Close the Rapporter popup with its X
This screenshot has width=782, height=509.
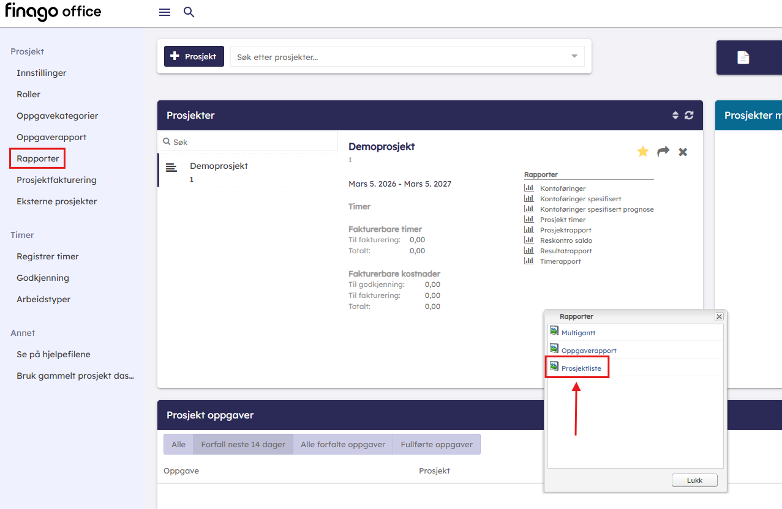click(719, 316)
